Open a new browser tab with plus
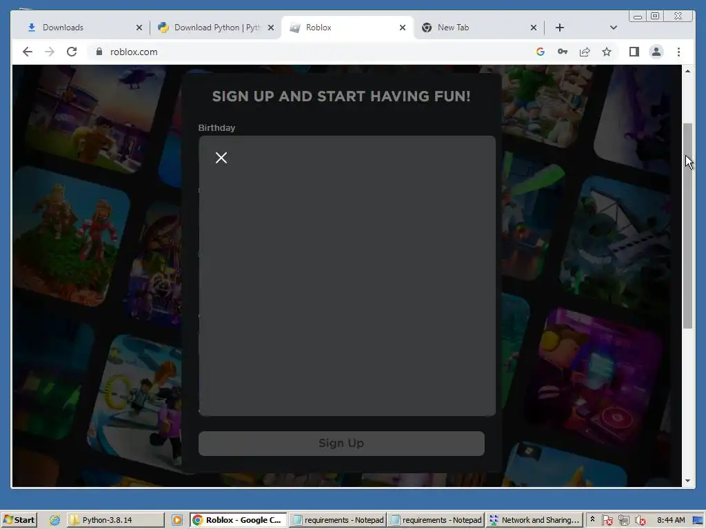The width and height of the screenshot is (706, 529). point(560,28)
